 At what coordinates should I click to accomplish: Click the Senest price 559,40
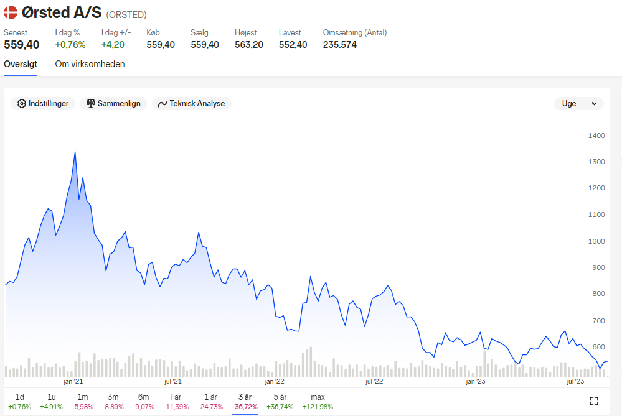coord(21,45)
